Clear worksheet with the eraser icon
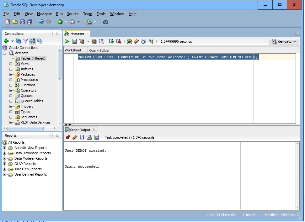 tap(136, 41)
